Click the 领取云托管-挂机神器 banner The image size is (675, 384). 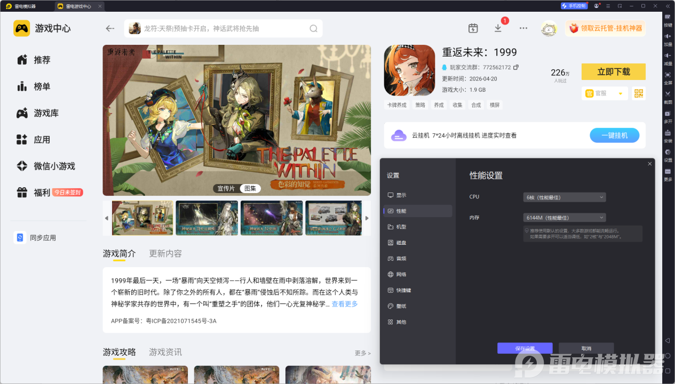point(605,28)
